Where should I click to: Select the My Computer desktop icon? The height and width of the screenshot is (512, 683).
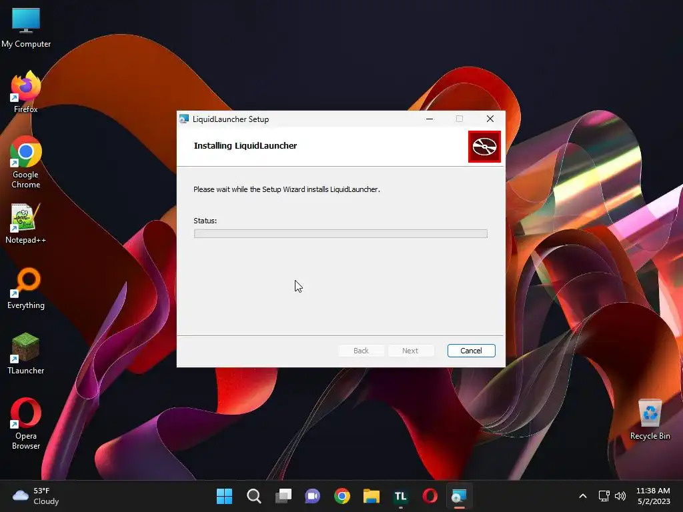(26, 27)
